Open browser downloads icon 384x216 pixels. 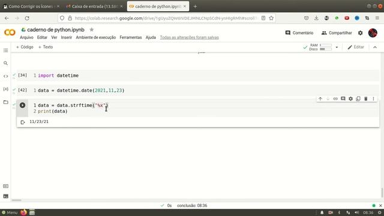click(316, 18)
